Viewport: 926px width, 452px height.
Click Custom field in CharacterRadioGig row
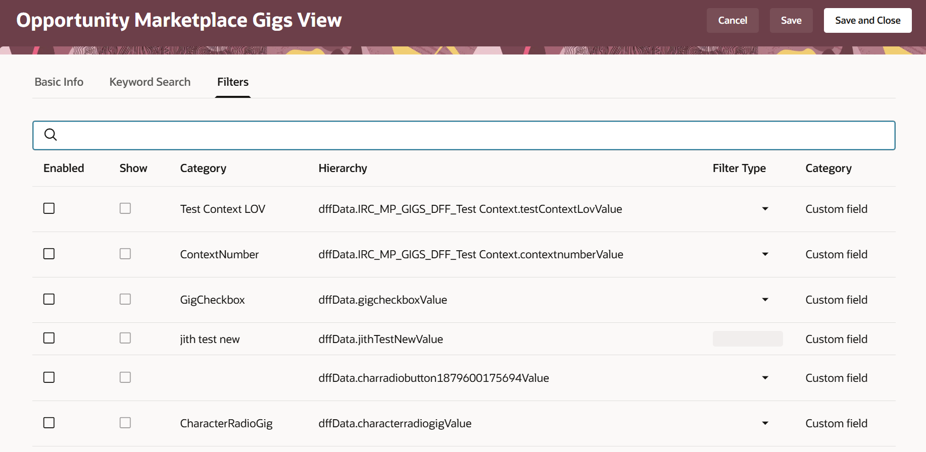point(836,423)
